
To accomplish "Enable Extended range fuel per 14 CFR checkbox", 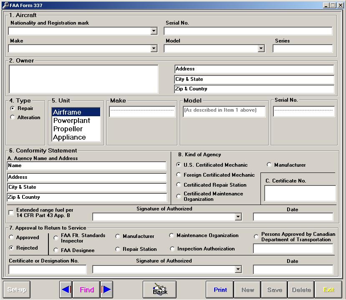I will pyautogui.click(x=10, y=213).
